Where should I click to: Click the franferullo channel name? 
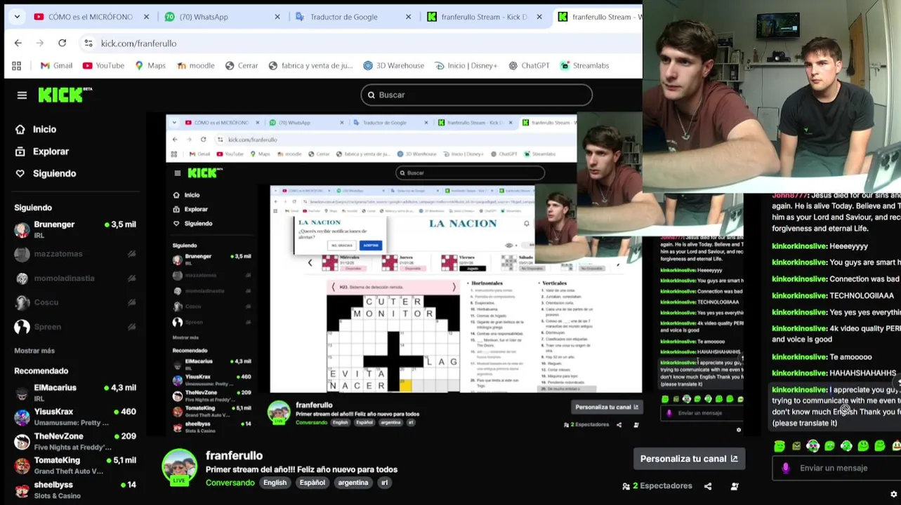[x=234, y=456]
